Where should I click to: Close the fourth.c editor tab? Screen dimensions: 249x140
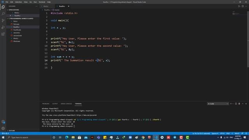[x=68, y=6]
